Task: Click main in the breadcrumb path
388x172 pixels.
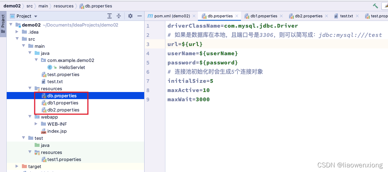Action: click(x=43, y=6)
